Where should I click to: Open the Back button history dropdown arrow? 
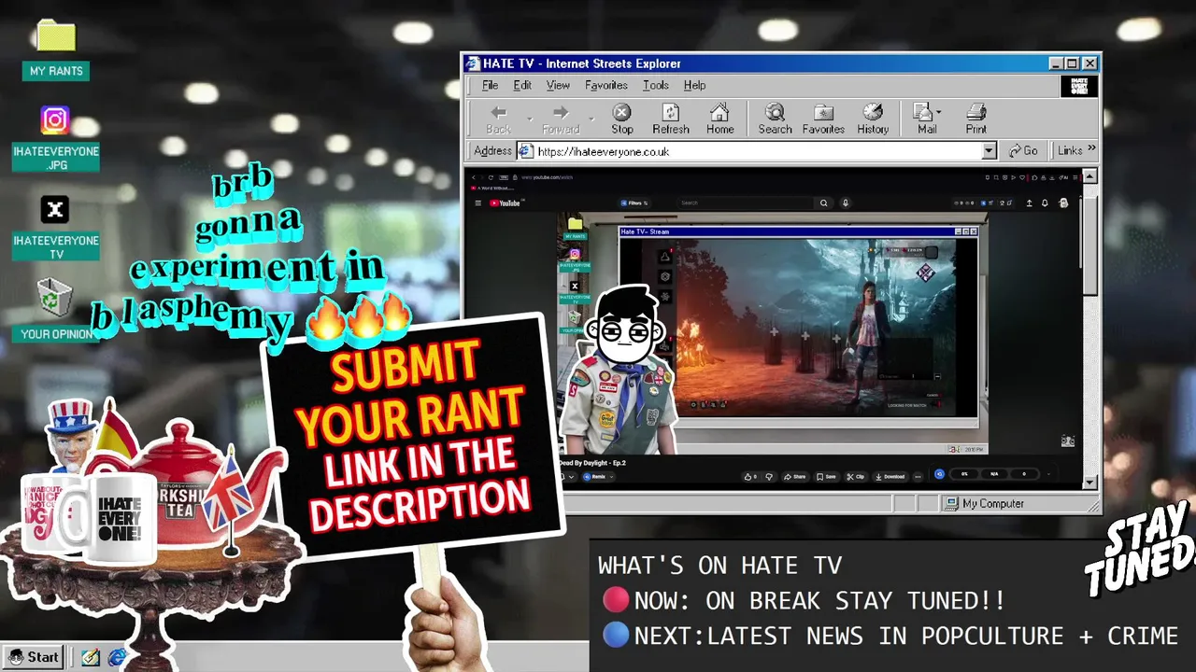pos(530,119)
